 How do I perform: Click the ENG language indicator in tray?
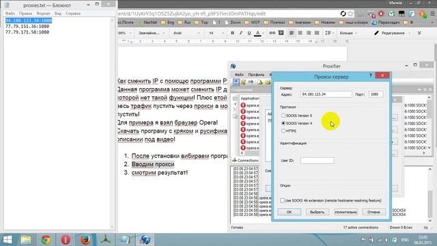[x=405, y=240]
